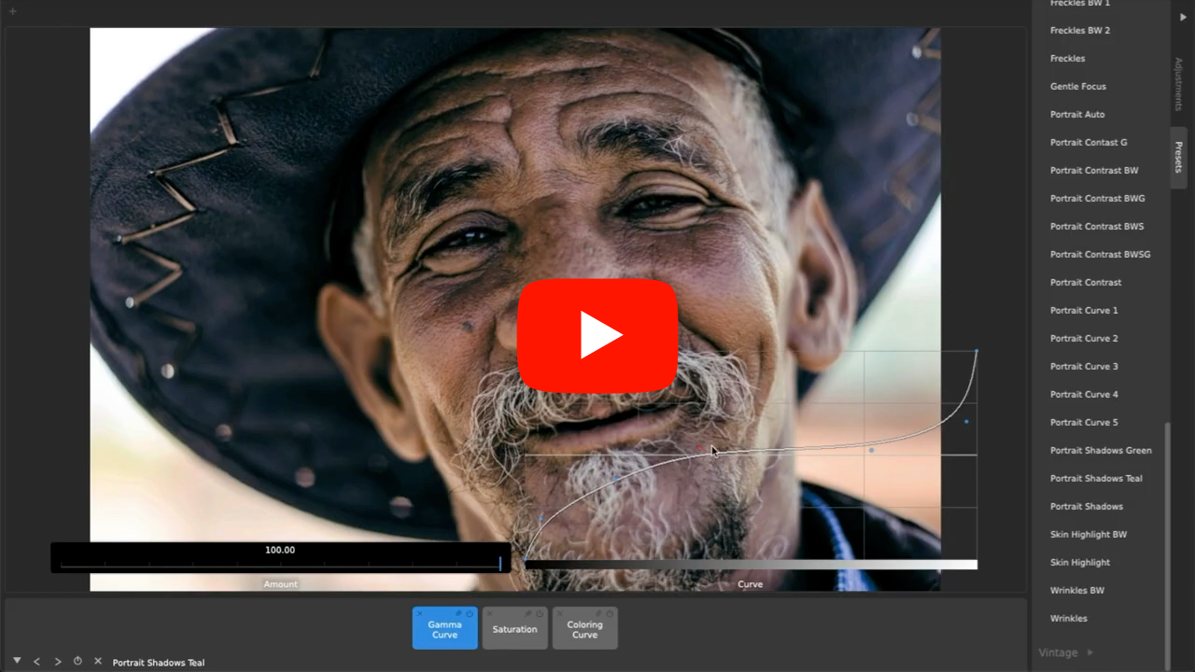
Task: Pin the Coloring Curve adjustment chip
Action: tap(598, 613)
